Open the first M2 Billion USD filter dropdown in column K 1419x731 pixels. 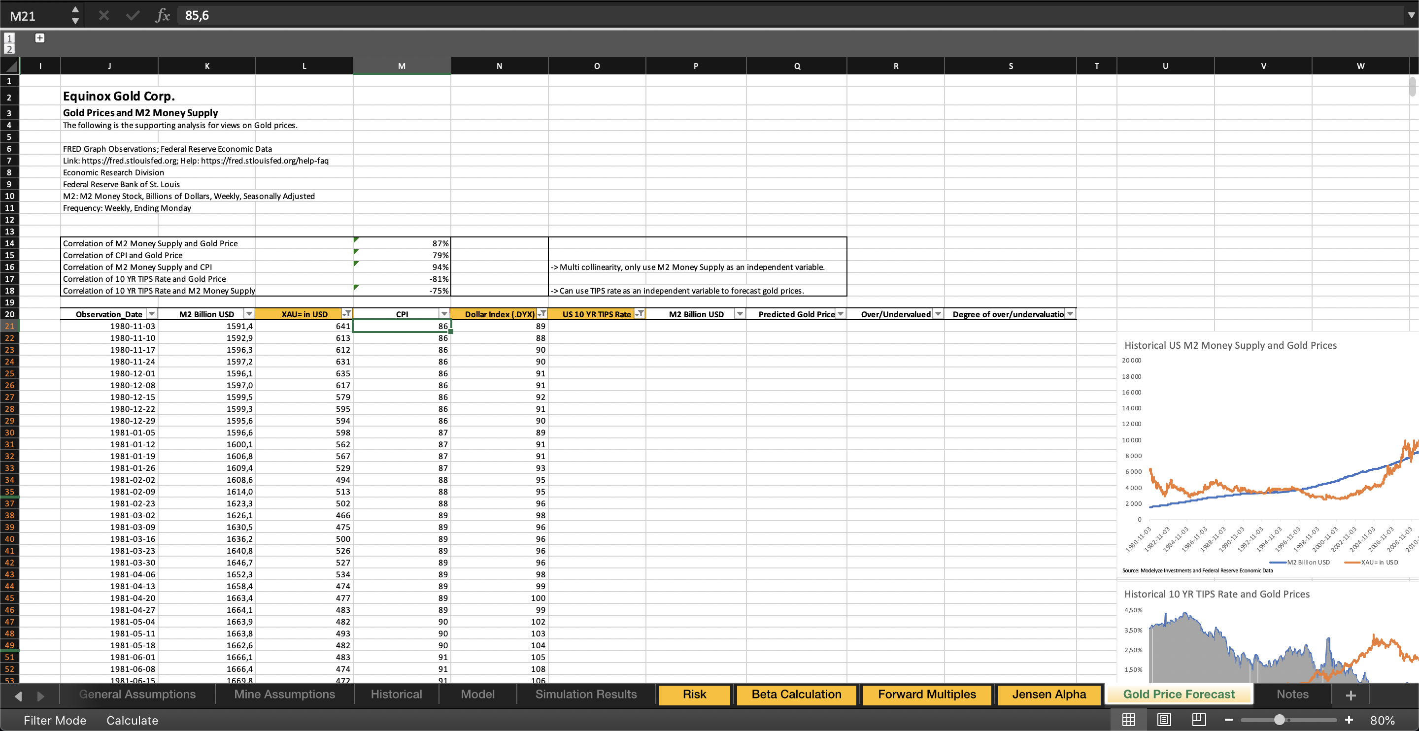coord(249,314)
